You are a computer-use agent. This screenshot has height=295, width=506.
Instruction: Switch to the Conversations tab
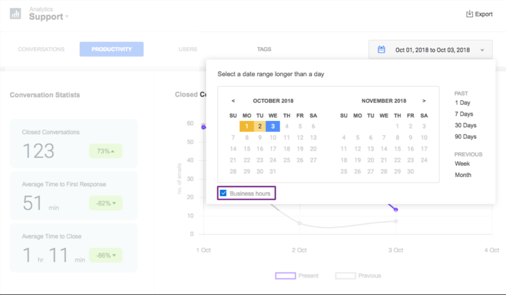(41, 49)
